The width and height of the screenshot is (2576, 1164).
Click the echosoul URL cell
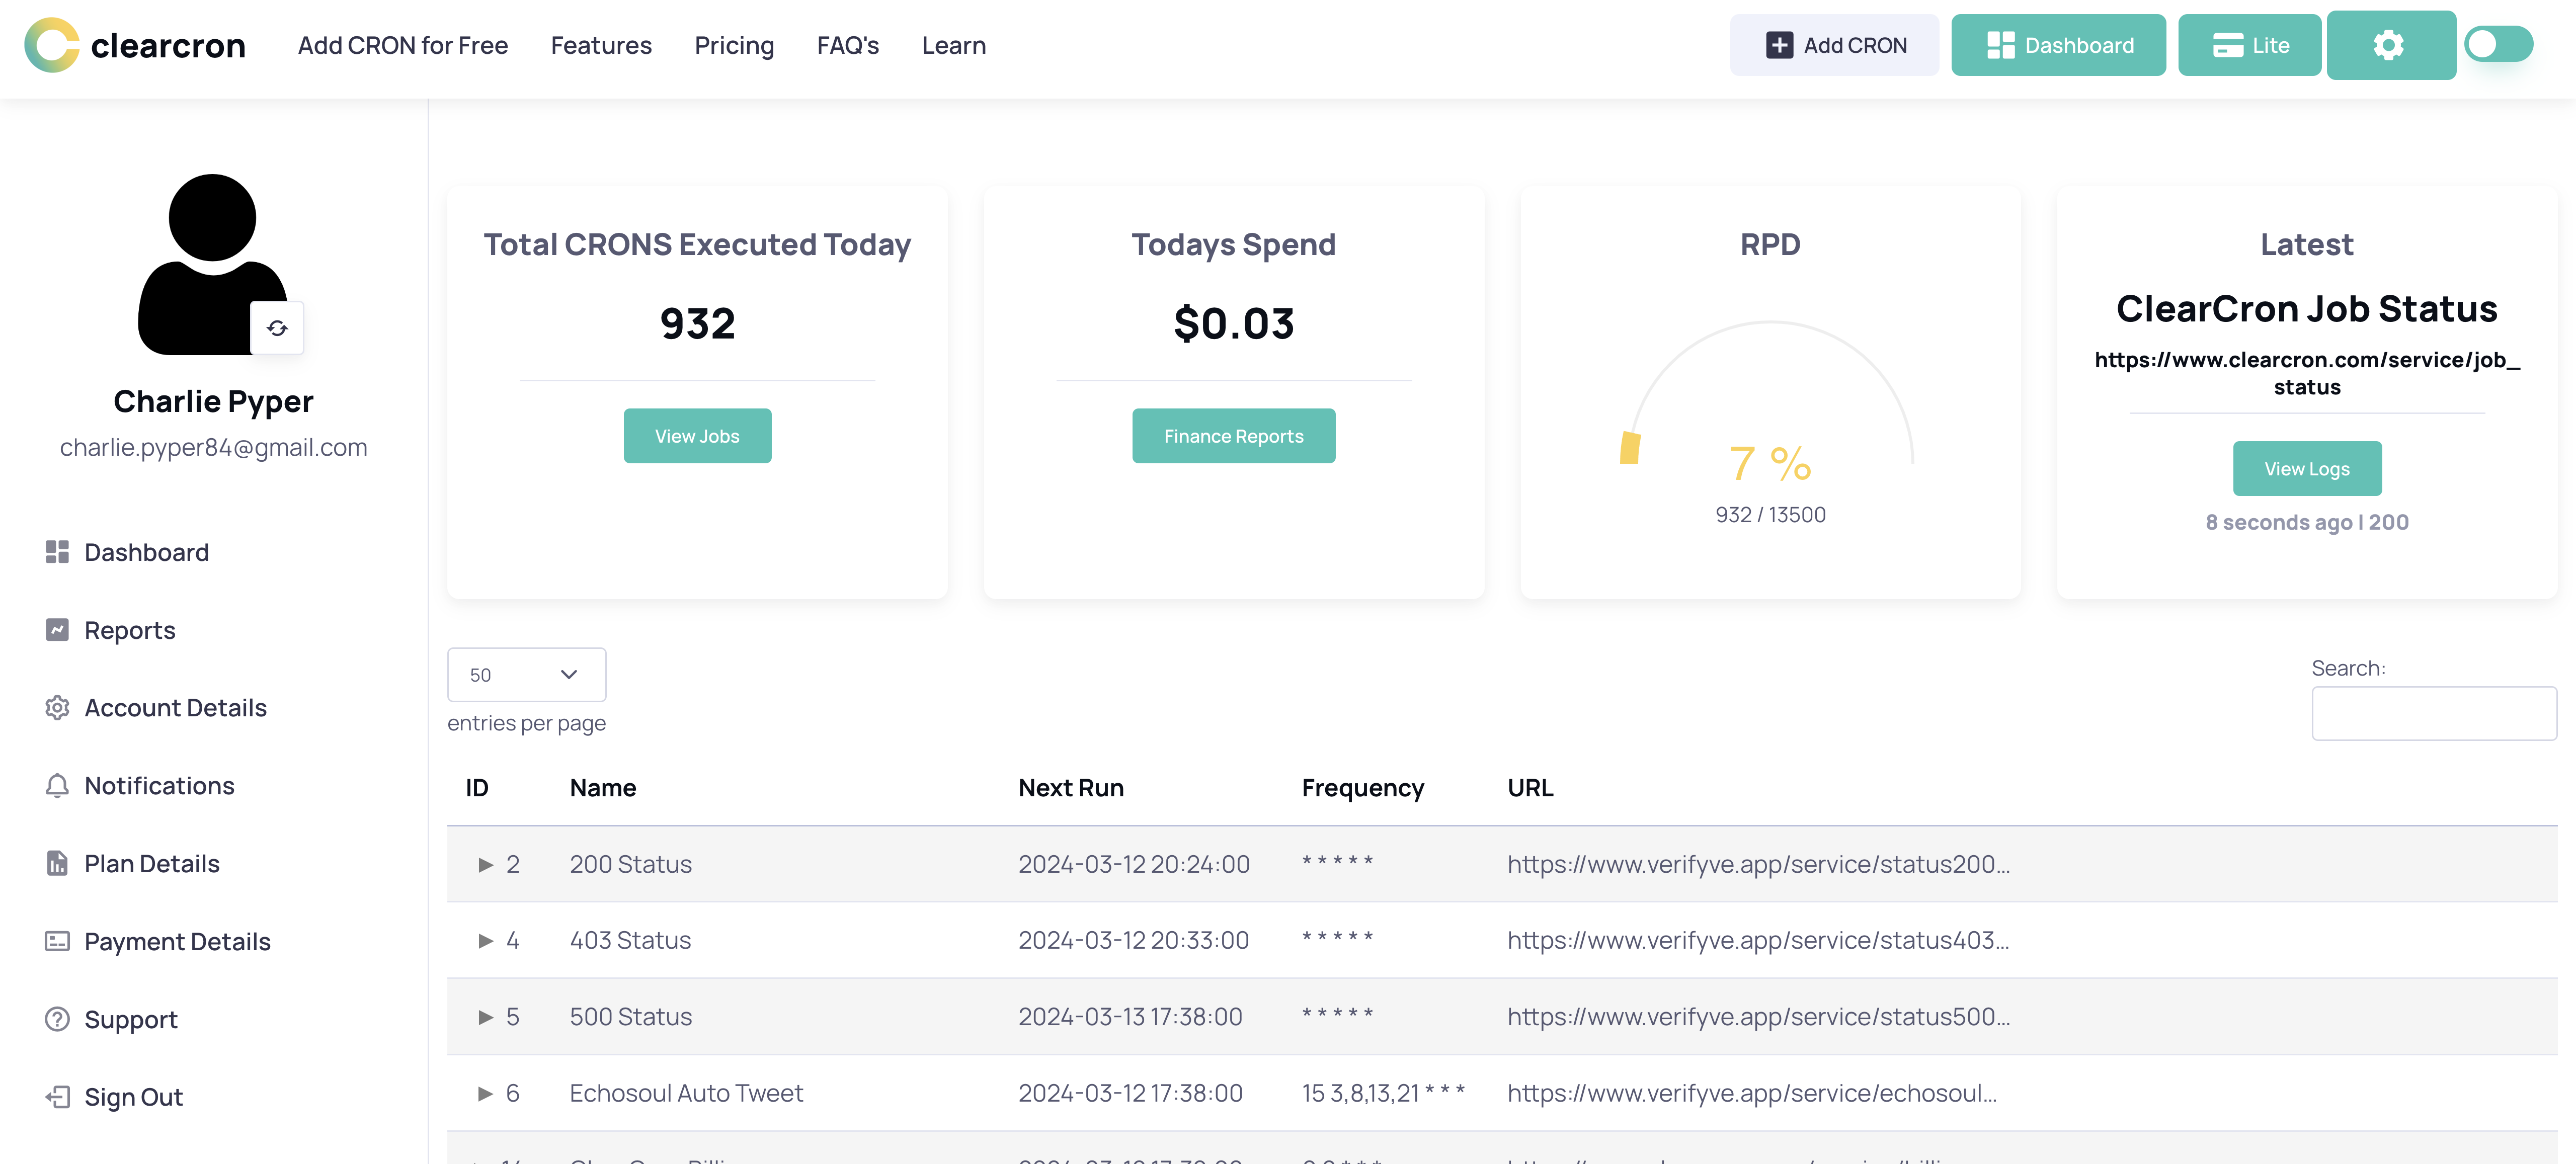pos(1752,1093)
